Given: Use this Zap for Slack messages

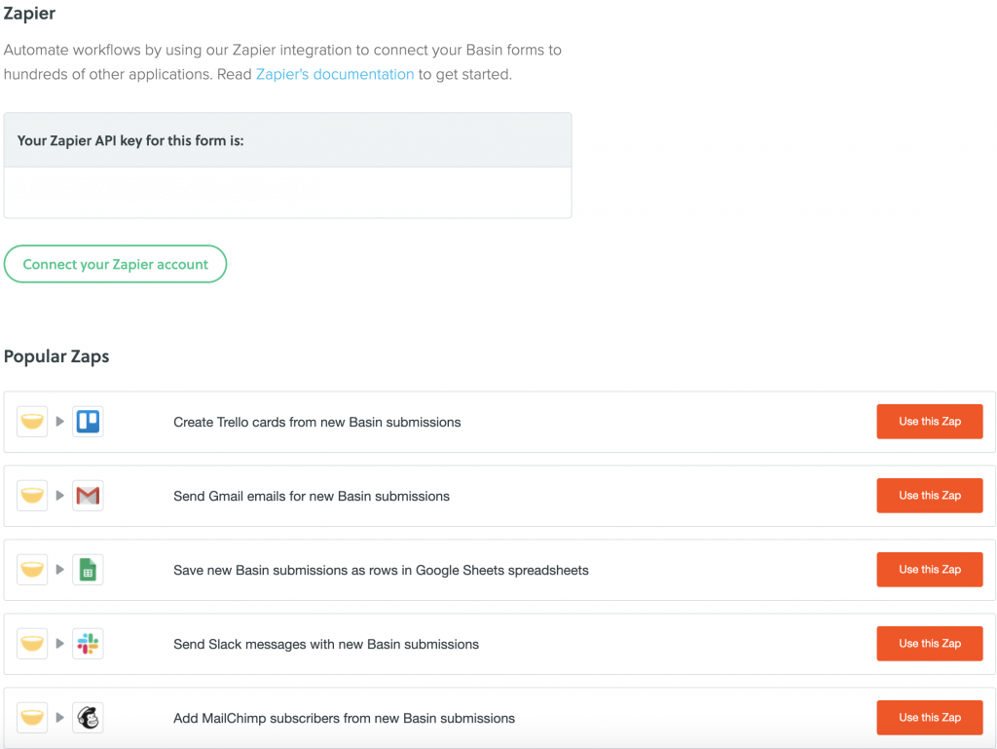Looking at the screenshot, I should (930, 644).
